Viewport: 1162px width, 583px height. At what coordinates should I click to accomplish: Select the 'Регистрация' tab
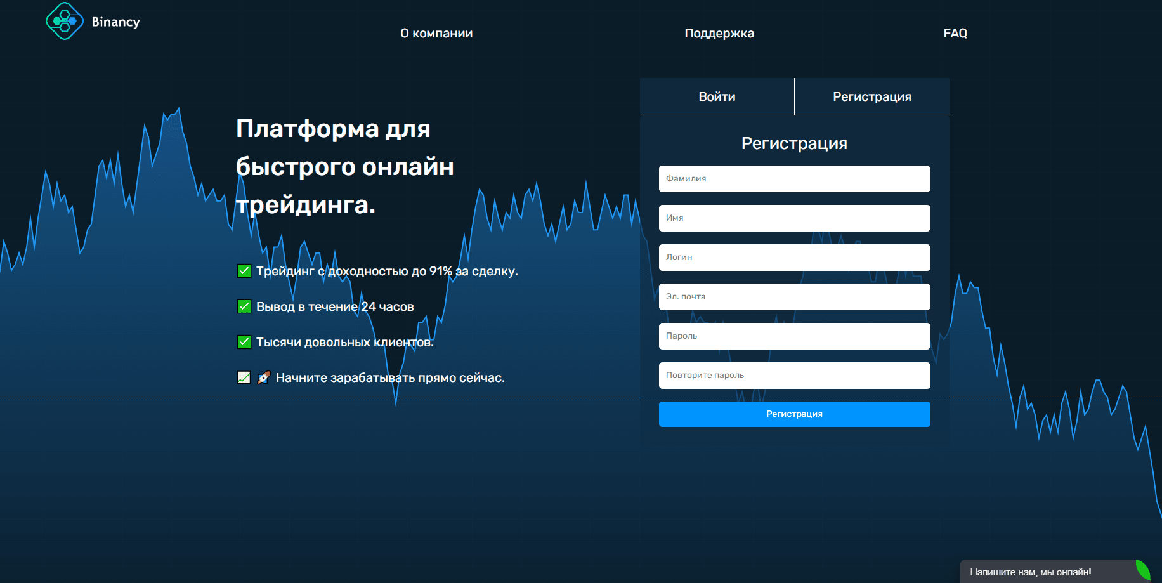[872, 96]
